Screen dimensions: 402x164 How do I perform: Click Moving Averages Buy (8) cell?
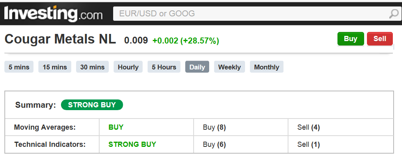(x=241, y=127)
